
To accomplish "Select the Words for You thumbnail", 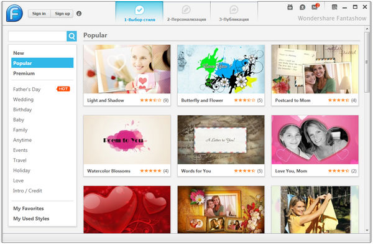I will [x=221, y=140].
